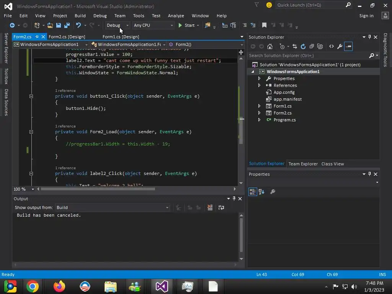Open the File menu
392x294 pixels.
click(8, 16)
